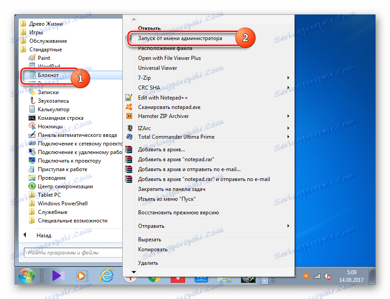The height and width of the screenshot is (299, 390).
Task: Choose Запуск от имени администратора
Action: tap(180, 38)
